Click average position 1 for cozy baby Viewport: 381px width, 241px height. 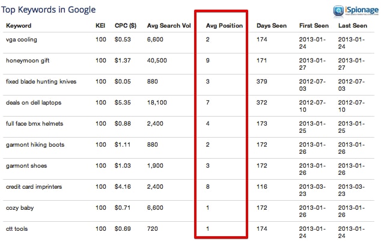(x=207, y=208)
